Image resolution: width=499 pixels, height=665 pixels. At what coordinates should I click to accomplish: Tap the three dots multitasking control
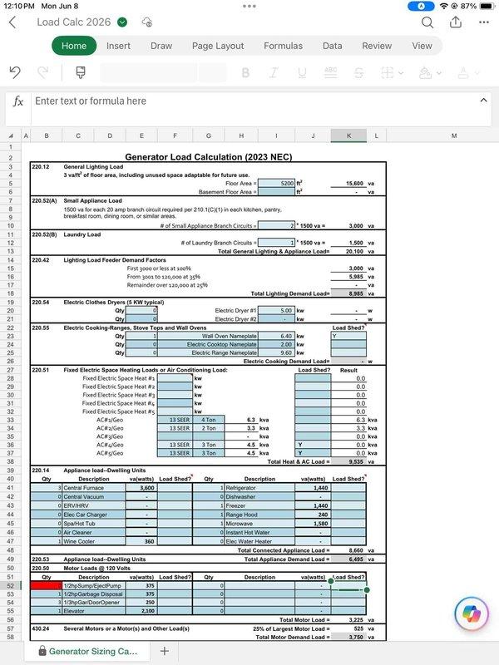[x=249, y=6]
